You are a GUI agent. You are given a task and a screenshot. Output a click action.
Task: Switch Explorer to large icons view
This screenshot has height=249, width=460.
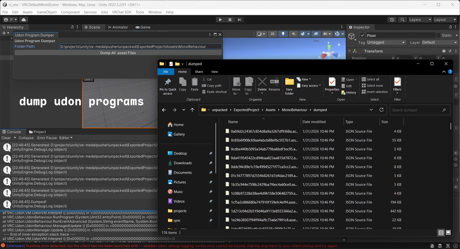click(x=448, y=232)
